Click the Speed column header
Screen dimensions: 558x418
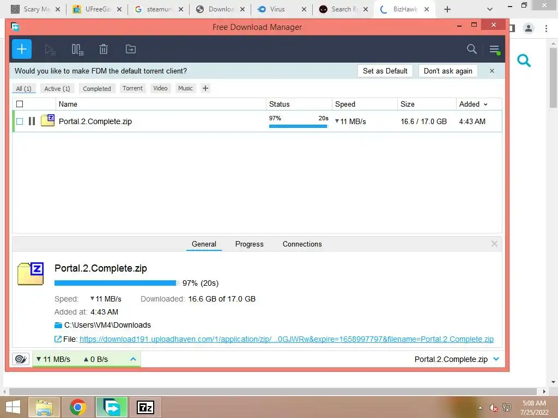pos(365,104)
